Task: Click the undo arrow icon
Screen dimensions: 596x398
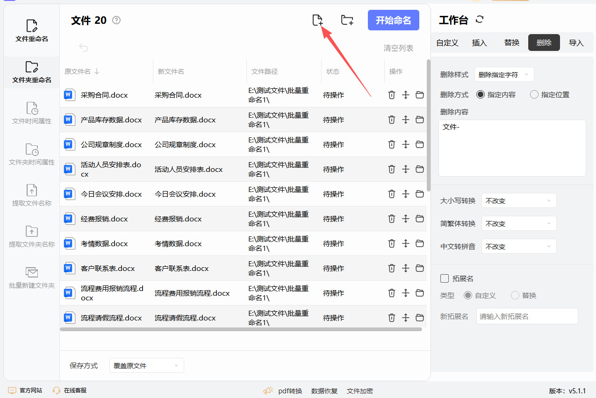Action: point(84,48)
